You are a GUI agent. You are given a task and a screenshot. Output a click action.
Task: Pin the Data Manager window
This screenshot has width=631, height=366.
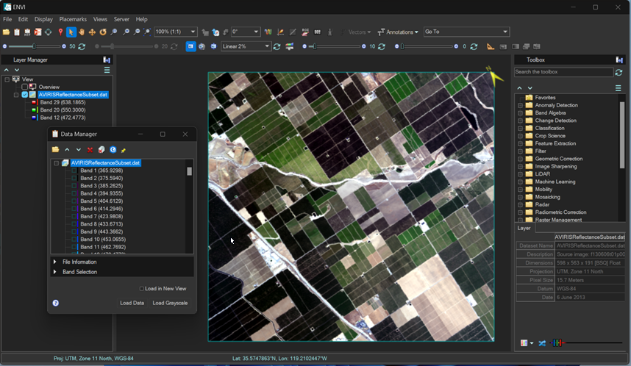(124, 149)
